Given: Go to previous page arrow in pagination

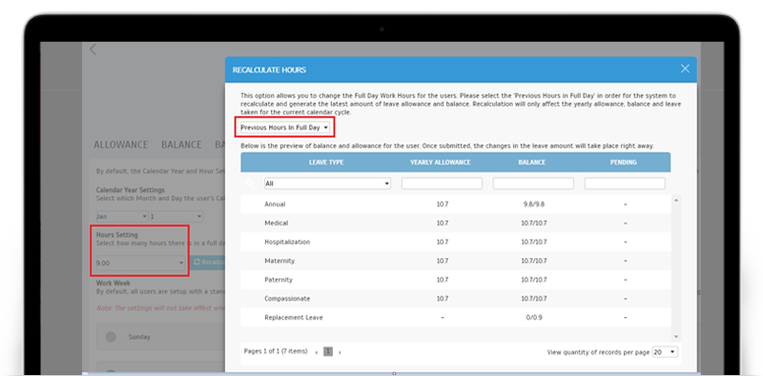Looking at the screenshot, I should click(317, 351).
